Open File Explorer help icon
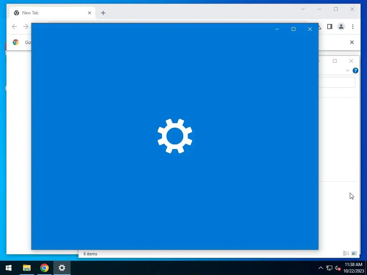 (x=355, y=71)
